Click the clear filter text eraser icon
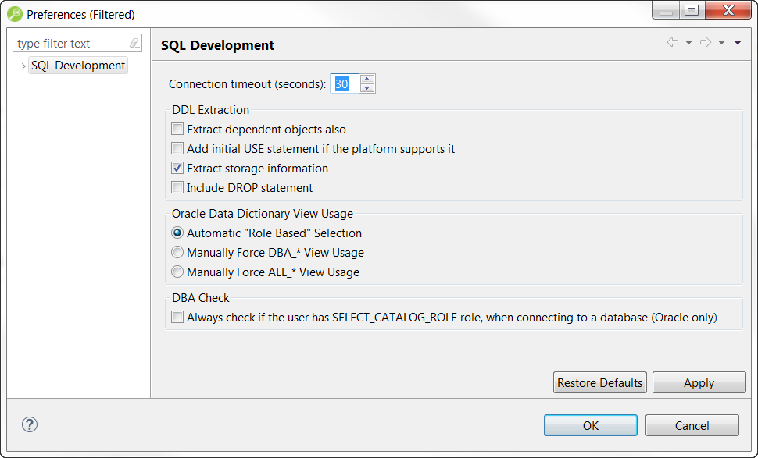The width and height of the screenshot is (758, 458). coord(134,44)
